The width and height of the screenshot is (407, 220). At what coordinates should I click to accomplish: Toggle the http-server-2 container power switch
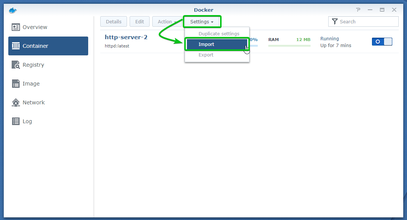382,42
